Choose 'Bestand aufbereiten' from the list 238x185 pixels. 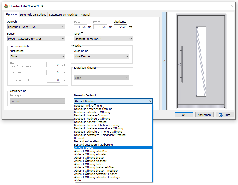(86, 141)
